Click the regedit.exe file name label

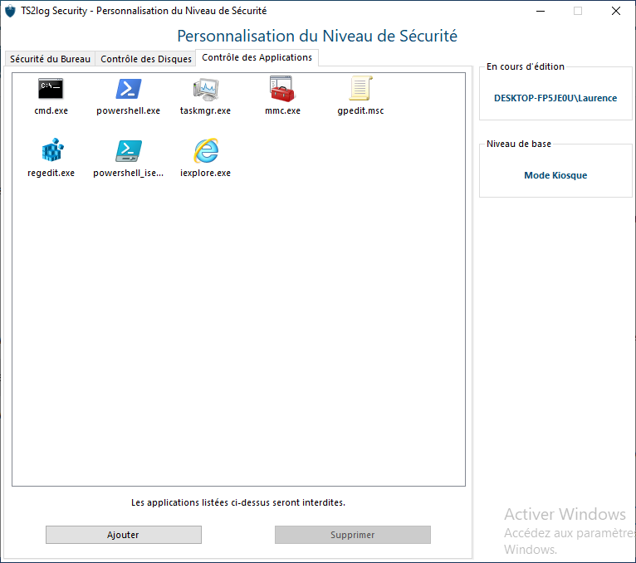coord(51,173)
